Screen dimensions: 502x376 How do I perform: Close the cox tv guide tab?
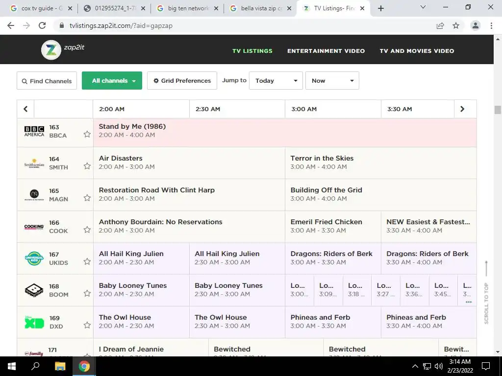coord(70,9)
